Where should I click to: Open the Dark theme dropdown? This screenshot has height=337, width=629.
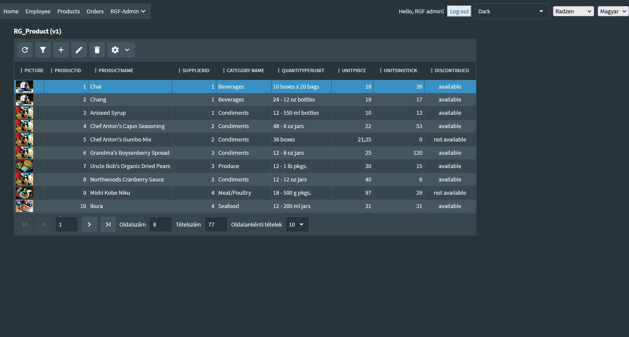pos(511,11)
